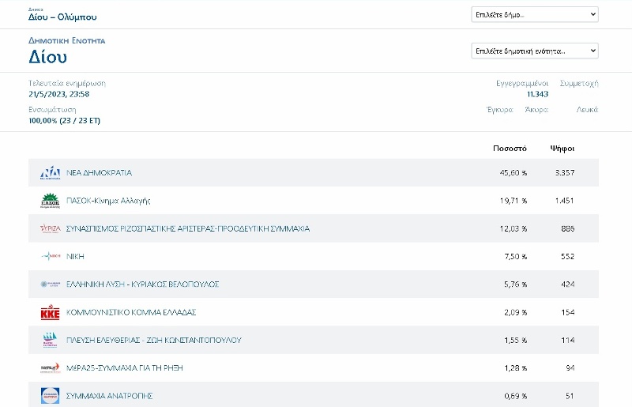The height and width of the screenshot is (407, 632).
Task: Click the MeRA25 party logo
Action: (x=51, y=367)
